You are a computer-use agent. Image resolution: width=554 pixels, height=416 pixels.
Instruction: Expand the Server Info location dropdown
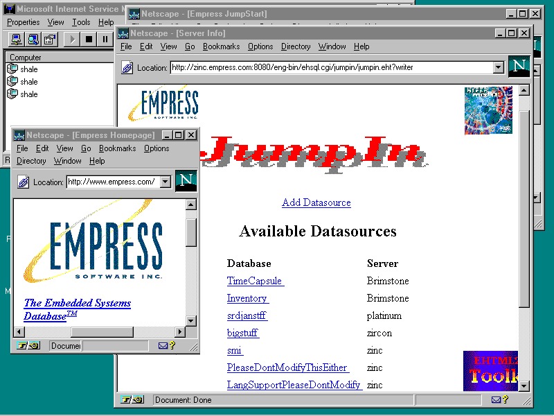(x=498, y=68)
